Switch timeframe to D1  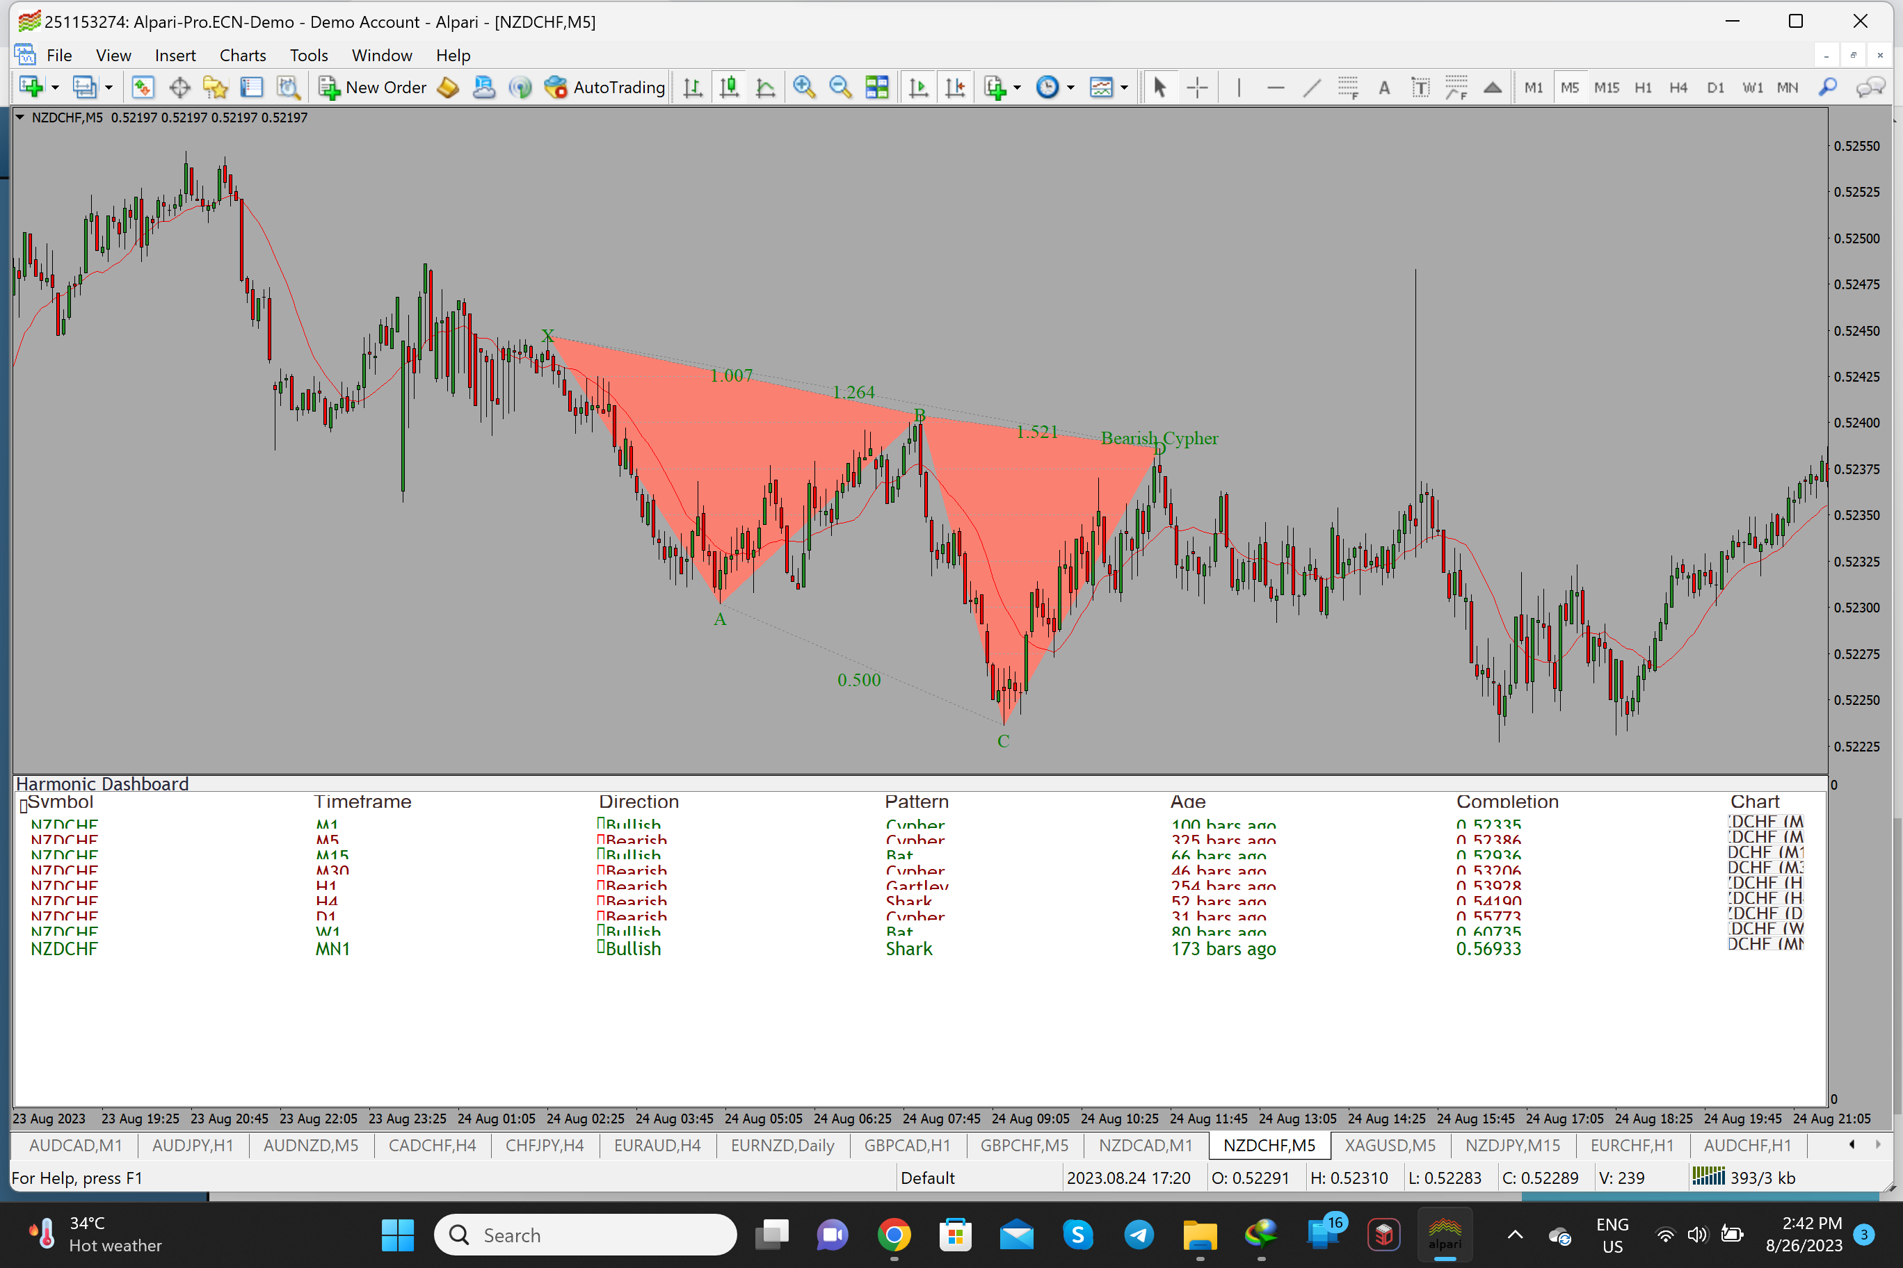point(1715,88)
